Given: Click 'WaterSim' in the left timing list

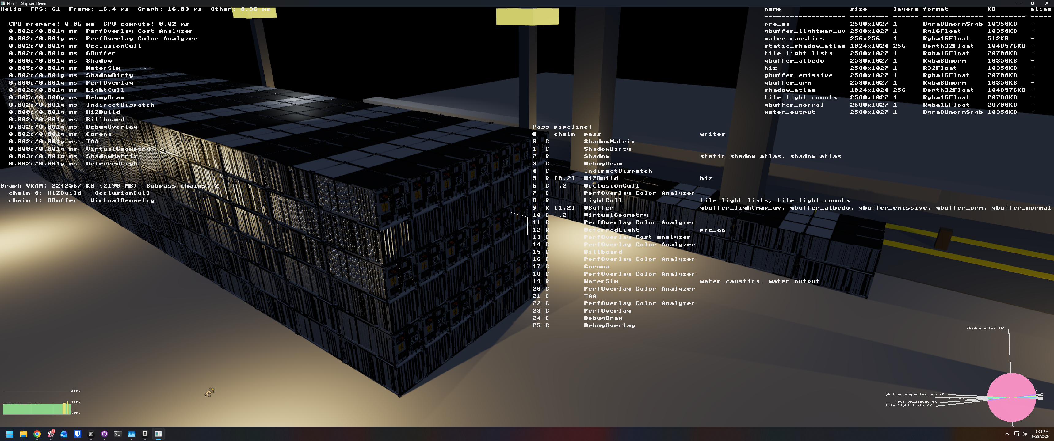Looking at the screenshot, I should click(x=103, y=68).
